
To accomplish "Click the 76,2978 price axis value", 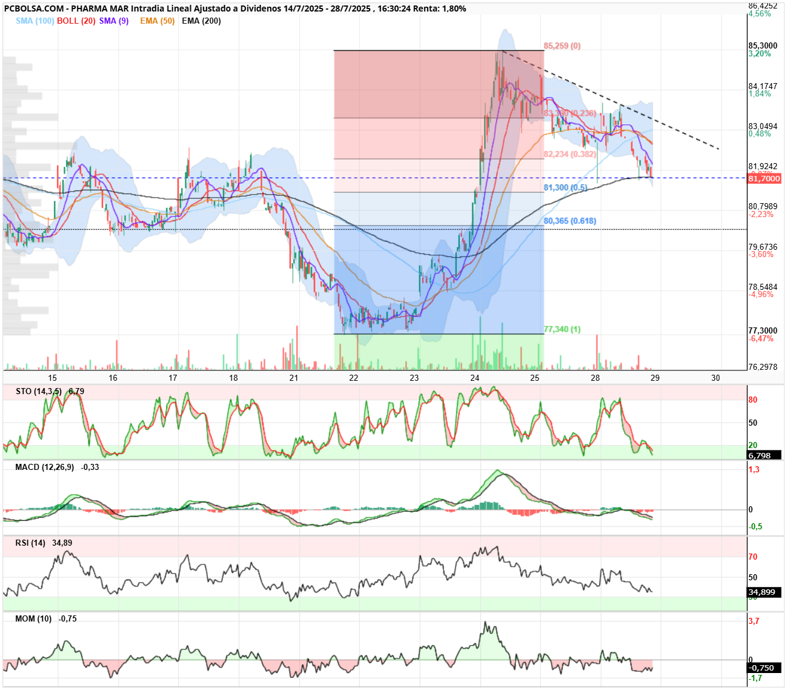I will coord(763,367).
